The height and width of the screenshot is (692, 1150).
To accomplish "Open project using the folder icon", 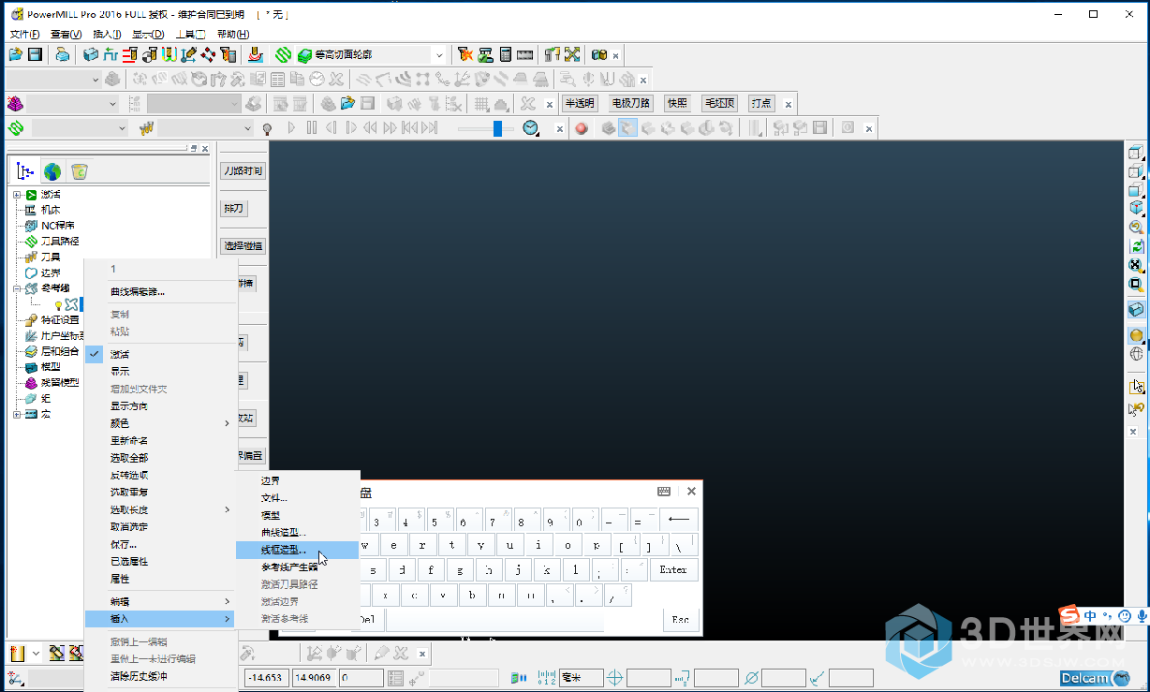I will [x=15, y=55].
